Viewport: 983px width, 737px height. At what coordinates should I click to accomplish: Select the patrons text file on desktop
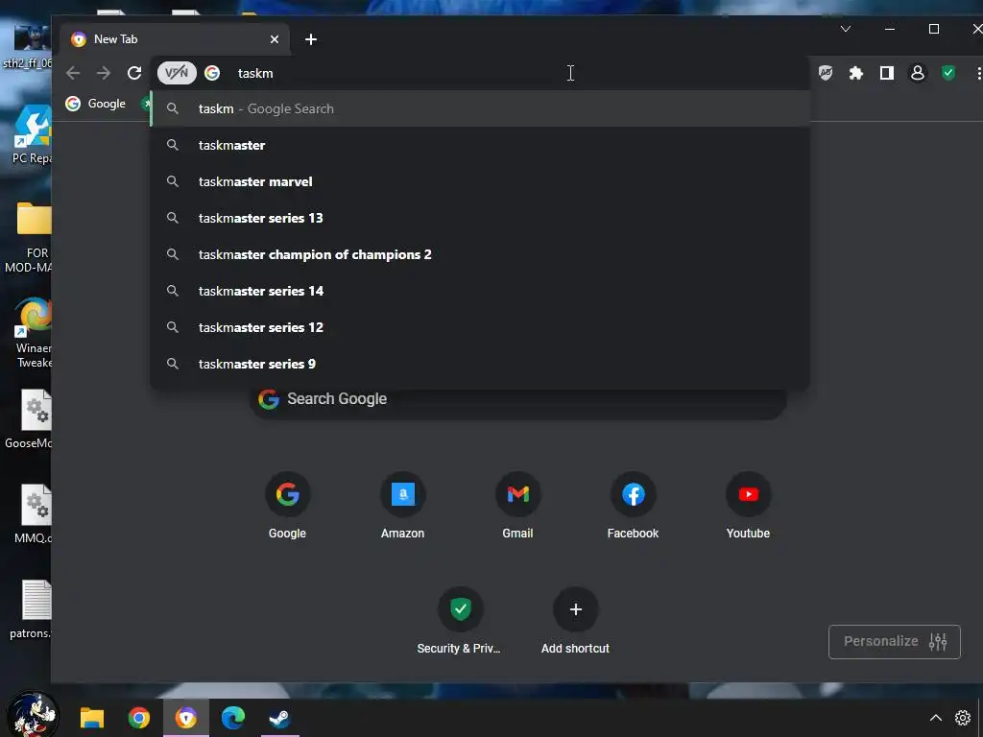click(32, 609)
